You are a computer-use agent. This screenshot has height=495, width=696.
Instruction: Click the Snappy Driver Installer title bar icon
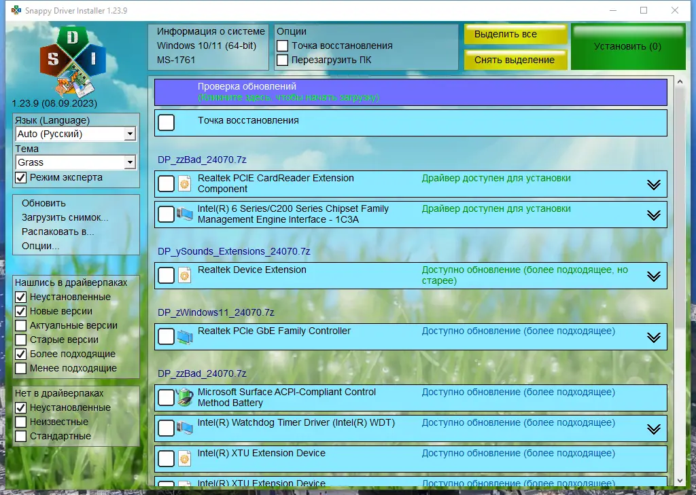click(16, 10)
